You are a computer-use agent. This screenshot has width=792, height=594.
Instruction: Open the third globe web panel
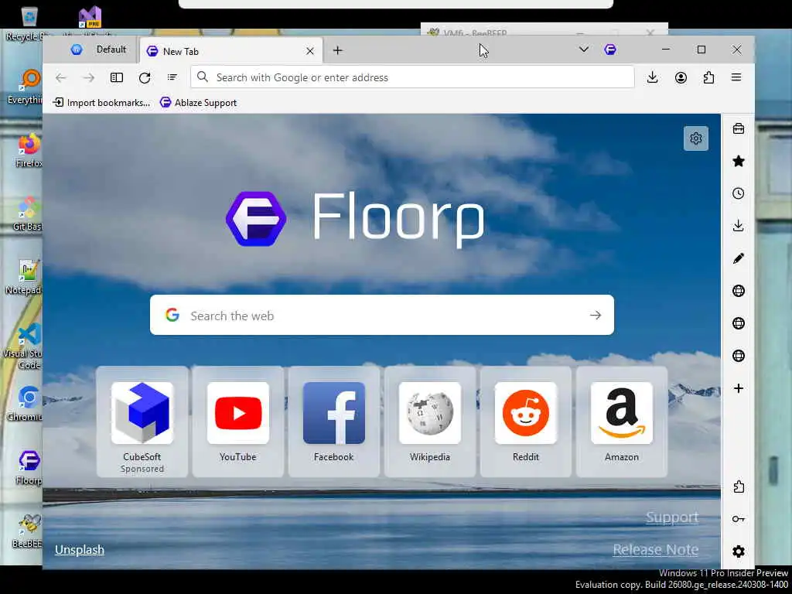pos(738,356)
